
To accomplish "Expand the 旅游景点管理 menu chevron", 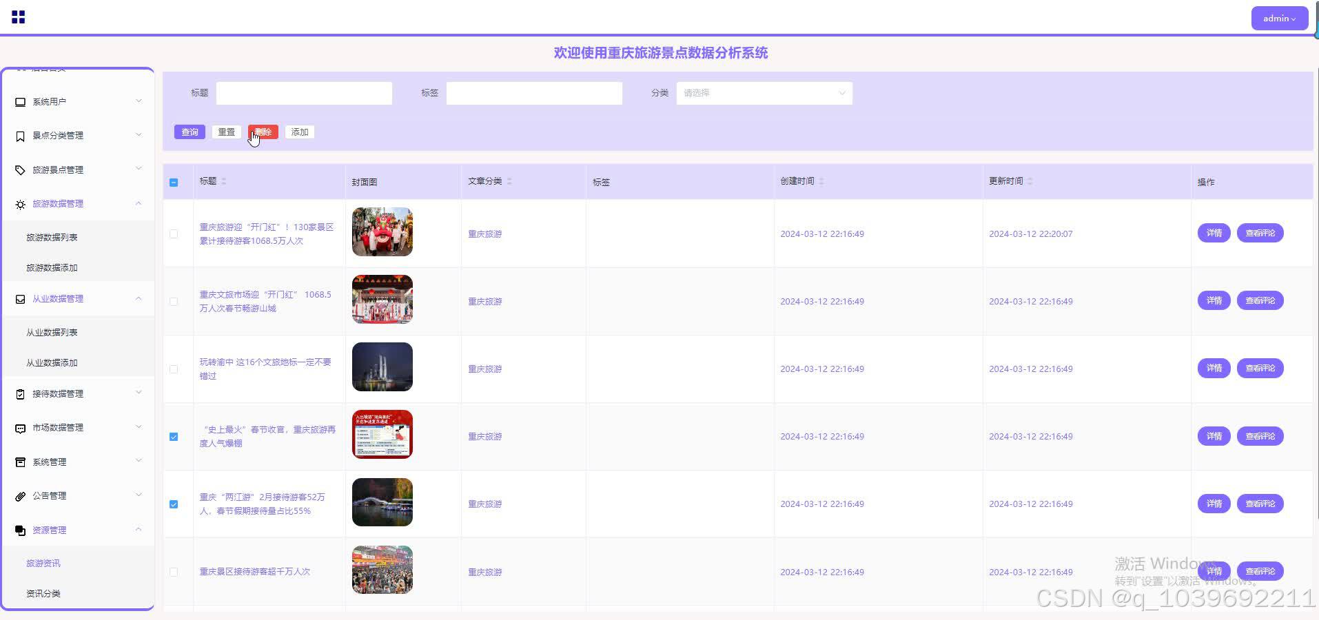I will tap(139, 169).
